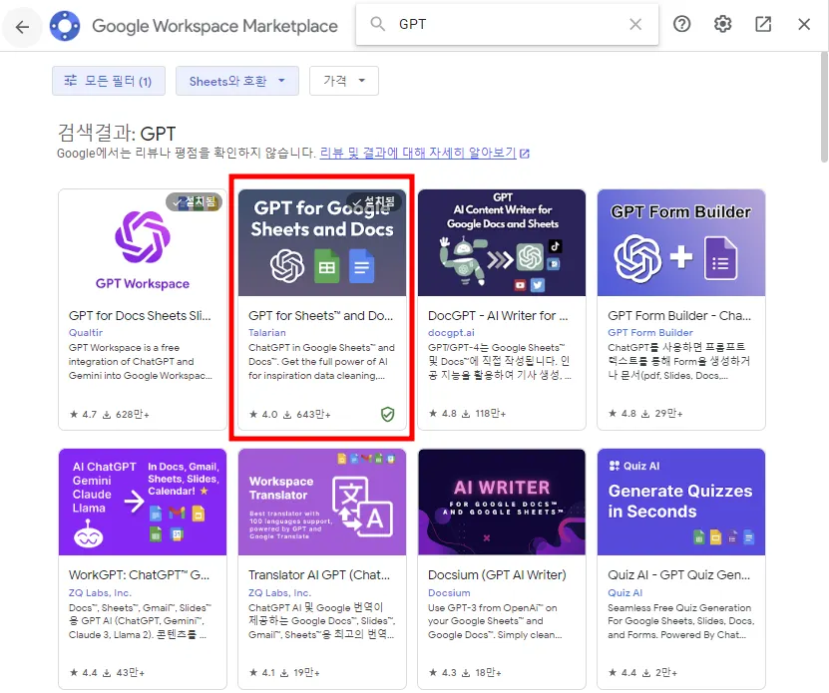The height and width of the screenshot is (693, 829).
Task: Click the vertical scrollbar thumb
Action: pos(824,108)
